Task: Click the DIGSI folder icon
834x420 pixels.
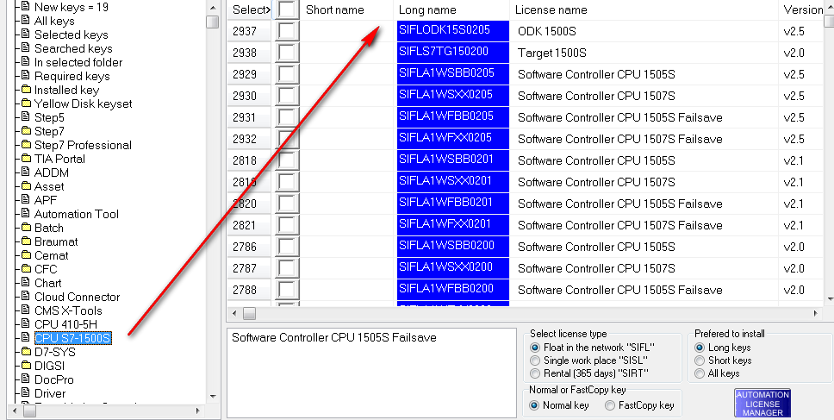Action: [26, 366]
